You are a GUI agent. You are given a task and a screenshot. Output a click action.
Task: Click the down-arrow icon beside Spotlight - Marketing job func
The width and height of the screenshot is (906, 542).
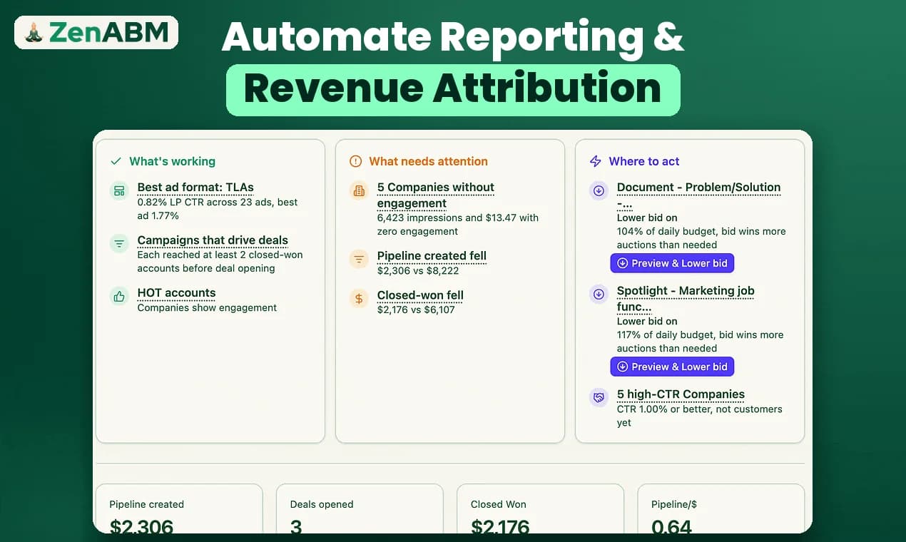[599, 295]
